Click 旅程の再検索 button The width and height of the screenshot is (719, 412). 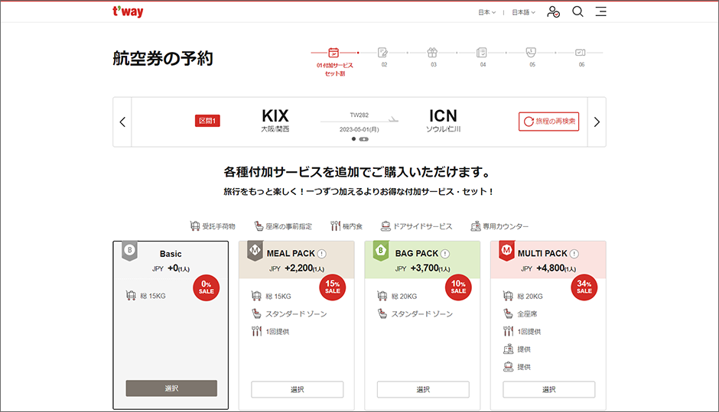coord(548,122)
